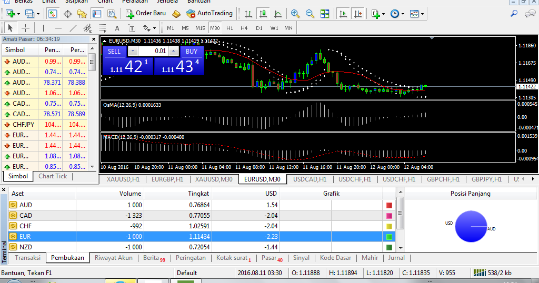Toggle AutoTrading button
539x283 pixels.
click(x=209, y=14)
